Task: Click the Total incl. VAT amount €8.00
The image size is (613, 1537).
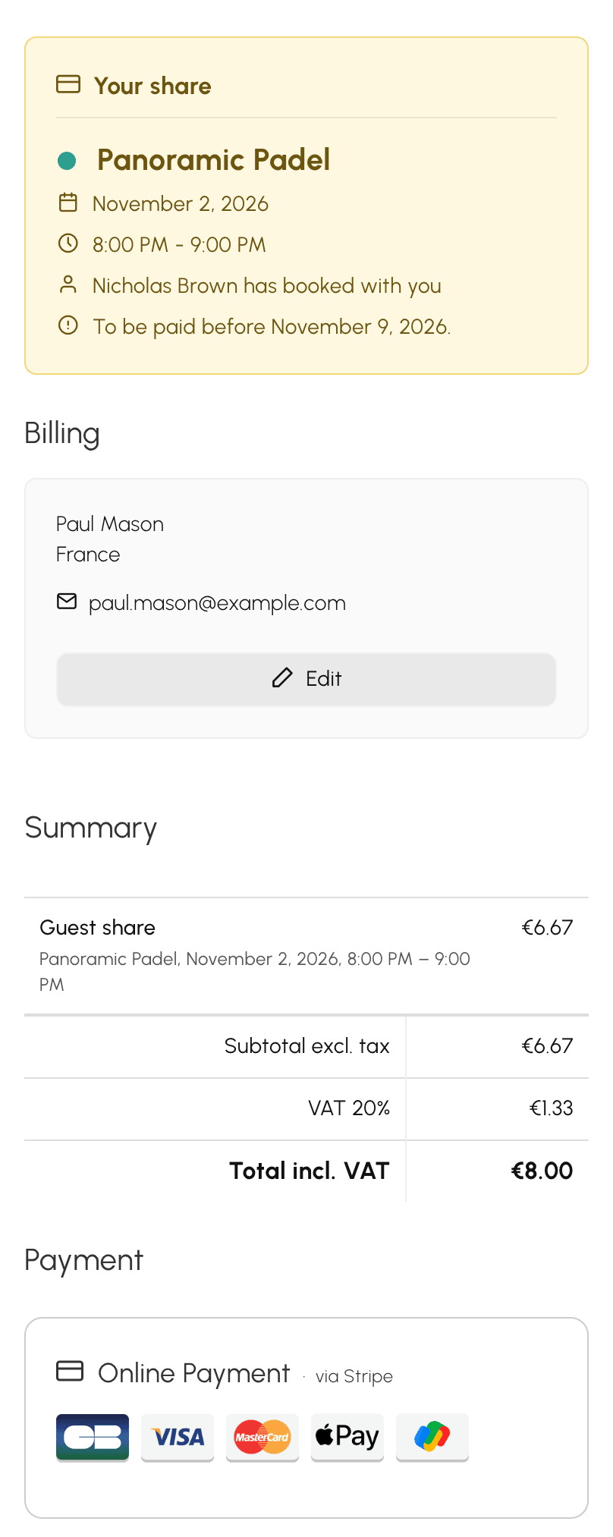Action: tap(542, 1171)
